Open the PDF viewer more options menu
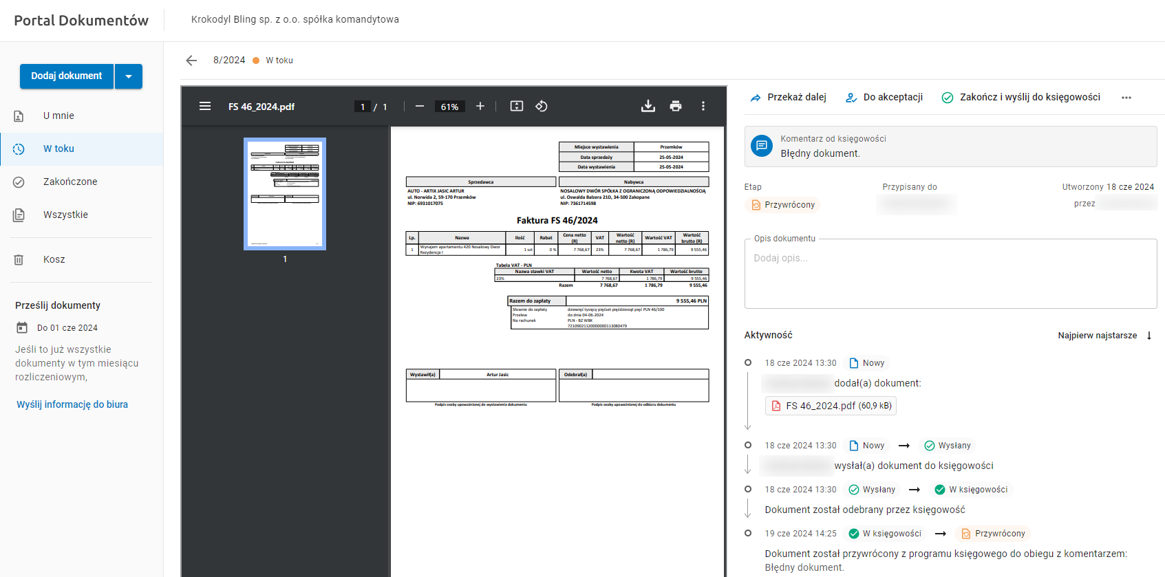1165x577 pixels. click(703, 106)
